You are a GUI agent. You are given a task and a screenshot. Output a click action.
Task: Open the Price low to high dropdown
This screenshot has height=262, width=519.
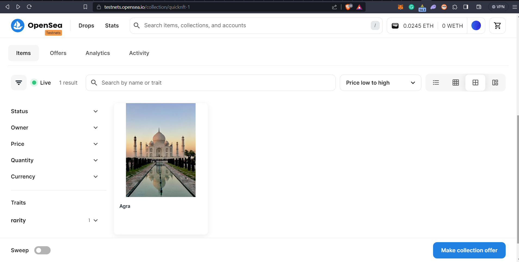380,83
